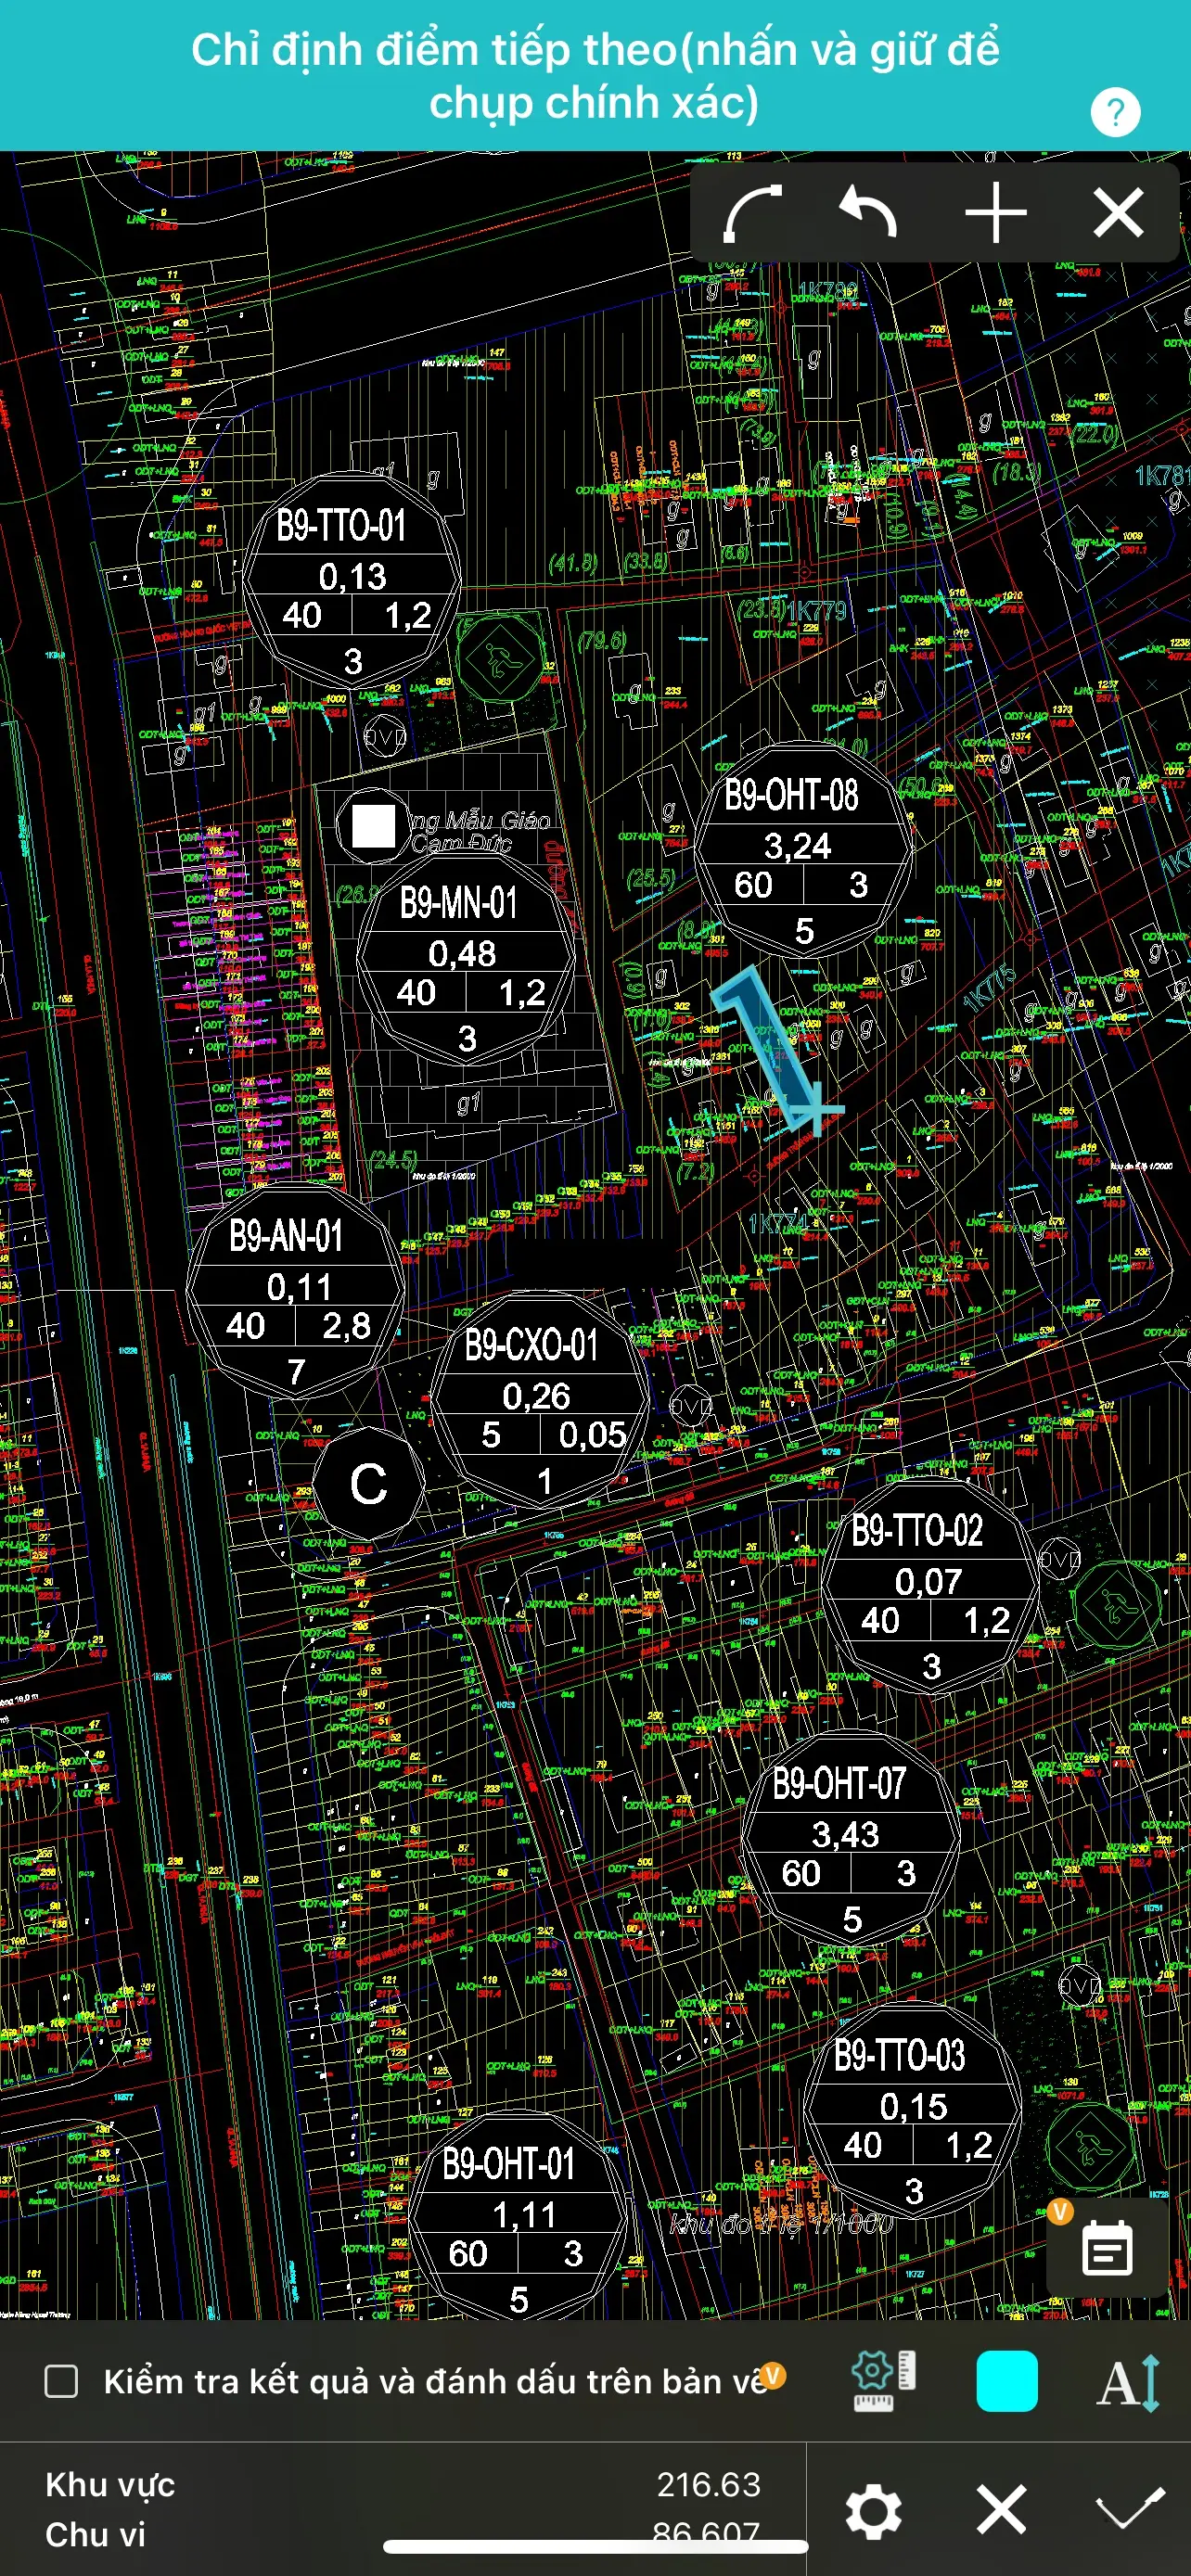The image size is (1191, 2576).
Task: Open the gear settings at the bottom
Action: 873,2511
